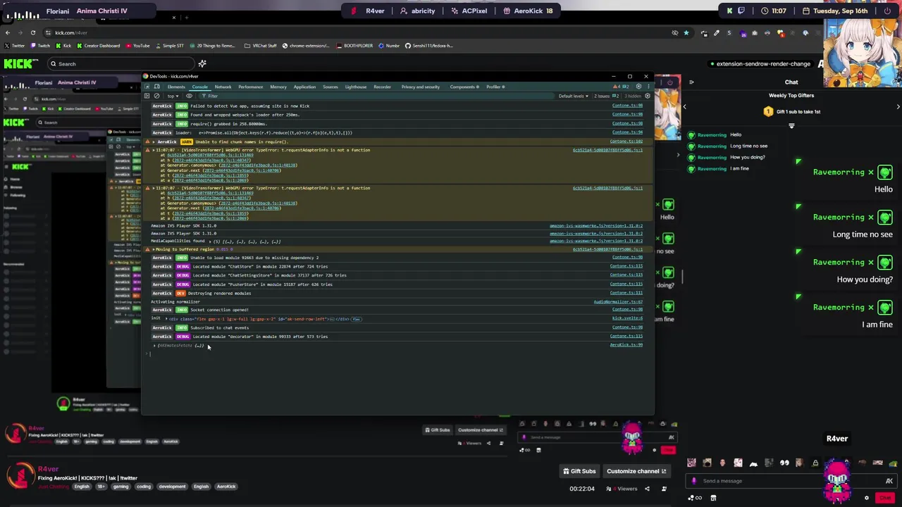
Task: Expand the init div element entry
Action: tap(166, 319)
